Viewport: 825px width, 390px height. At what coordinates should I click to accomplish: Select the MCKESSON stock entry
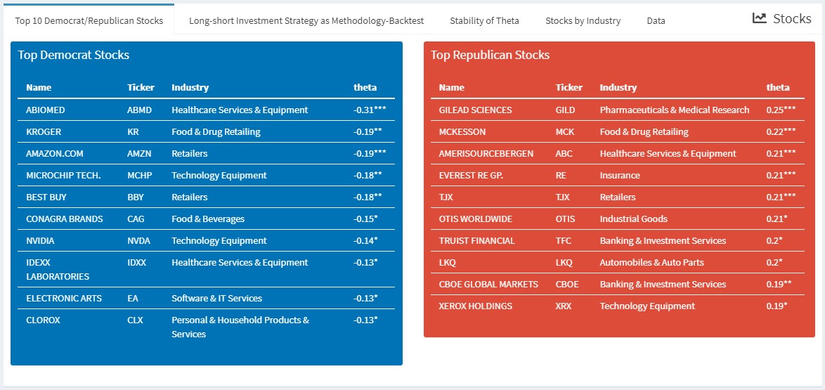click(462, 132)
